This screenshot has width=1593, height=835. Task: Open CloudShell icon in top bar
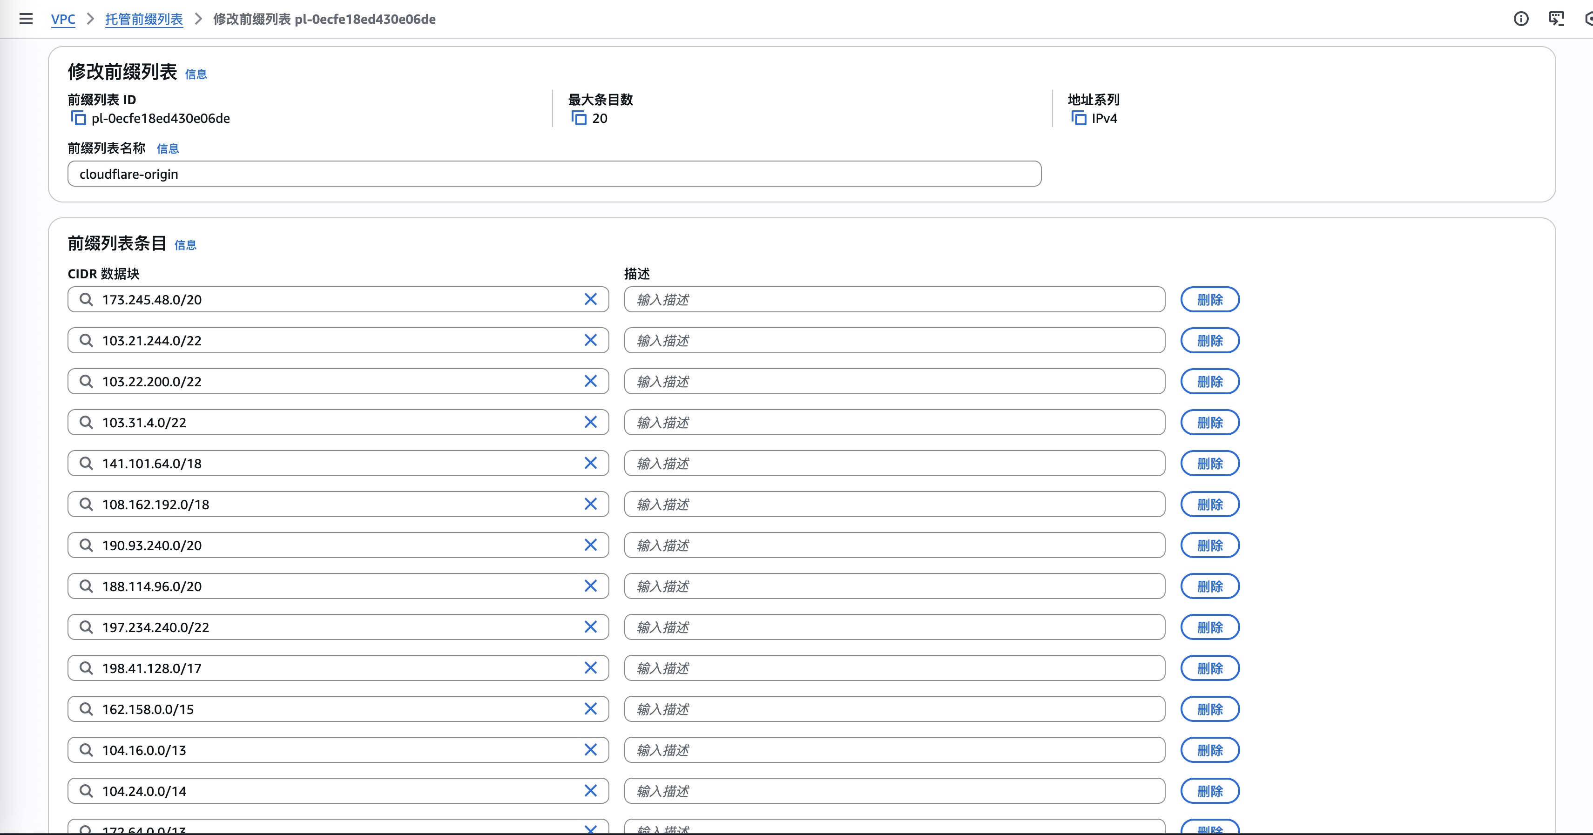point(1556,19)
